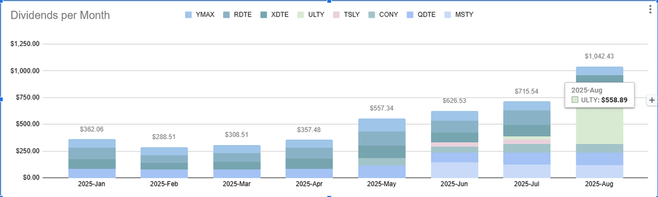Image resolution: width=658 pixels, height=197 pixels.
Task: Select the pink TSLY segment in June bar
Action: (x=454, y=144)
